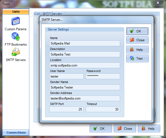Focus the SMTP Port field showing 25
Image resolution: width=166 pixels, height=138 pixels.
click(x=66, y=109)
